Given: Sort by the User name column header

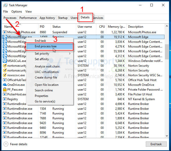Looking at the screenshot, I should 86,27.
